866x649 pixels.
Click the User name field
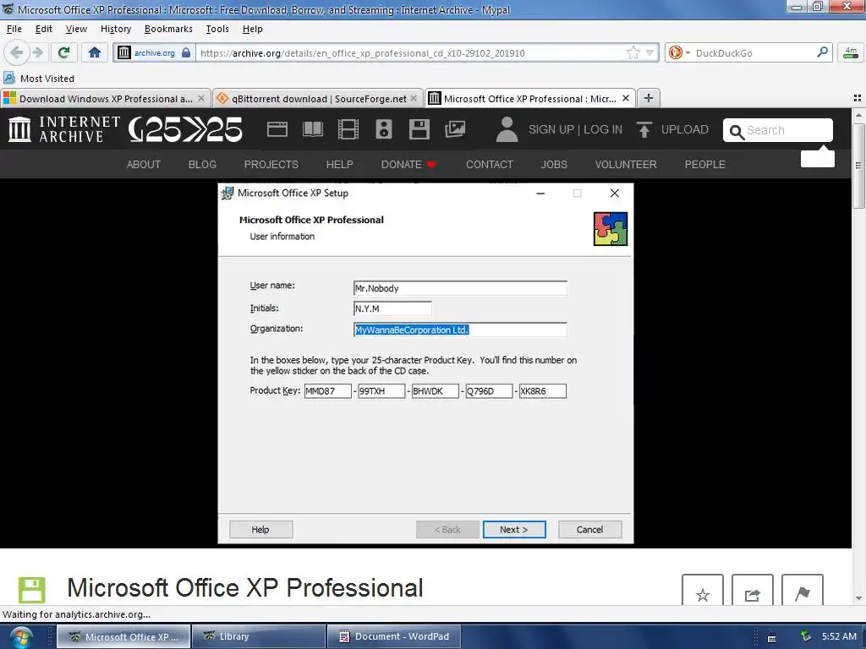click(460, 288)
